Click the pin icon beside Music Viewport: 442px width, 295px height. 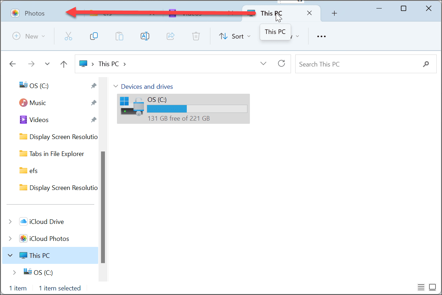click(94, 103)
